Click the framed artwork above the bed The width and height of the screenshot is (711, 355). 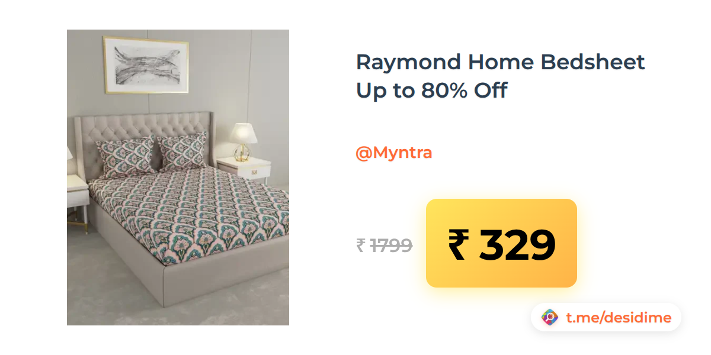146,65
